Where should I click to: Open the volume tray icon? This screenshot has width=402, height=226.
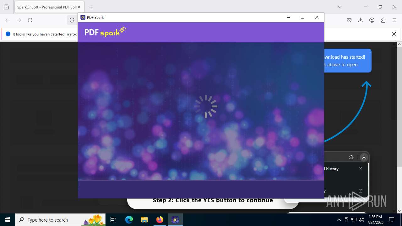(361, 220)
